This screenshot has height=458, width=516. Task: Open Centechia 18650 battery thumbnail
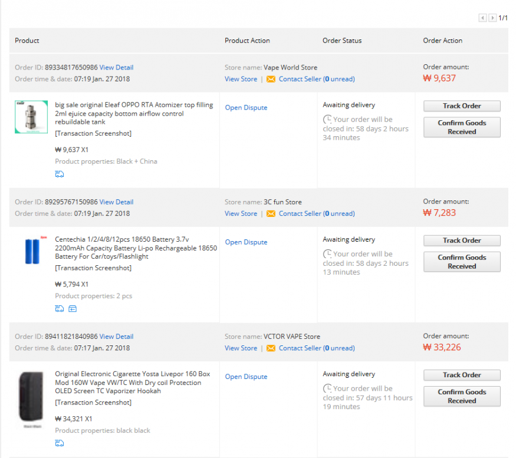pyautogui.click(x=31, y=251)
